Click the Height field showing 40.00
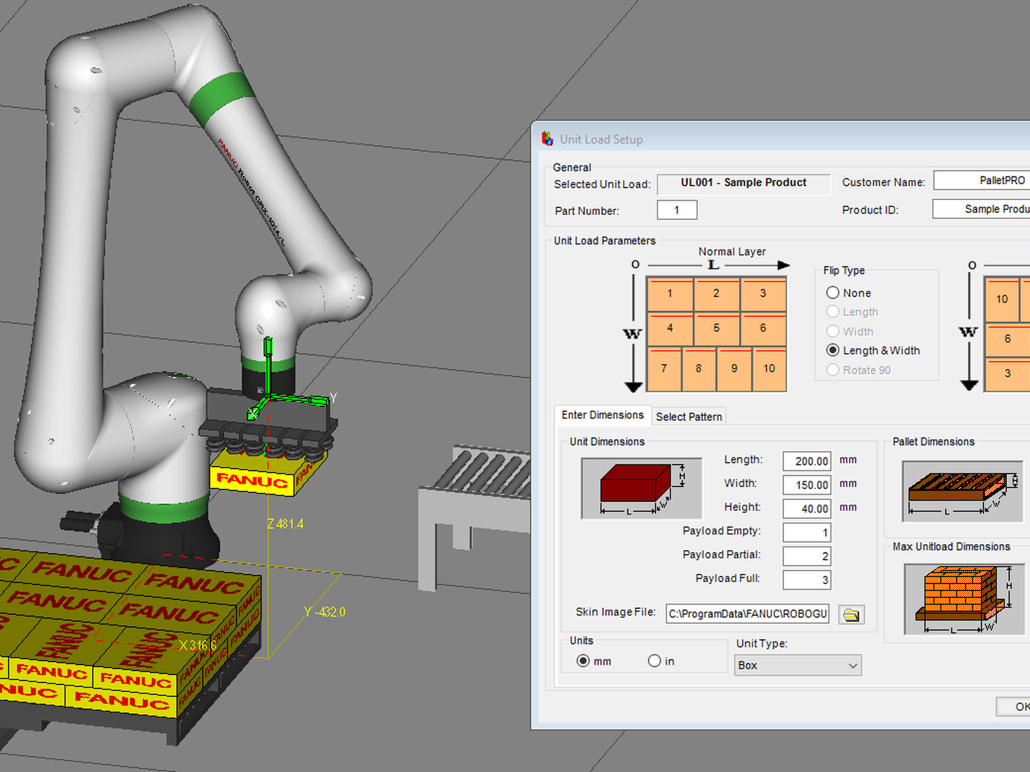Image resolution: width=1030 pixels, height=772 pixels. click(807, 508)
